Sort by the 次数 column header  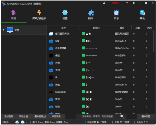pos(138,28)
